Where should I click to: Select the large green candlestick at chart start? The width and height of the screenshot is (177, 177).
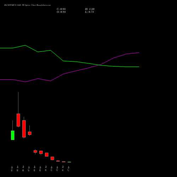tap(13, 135)
